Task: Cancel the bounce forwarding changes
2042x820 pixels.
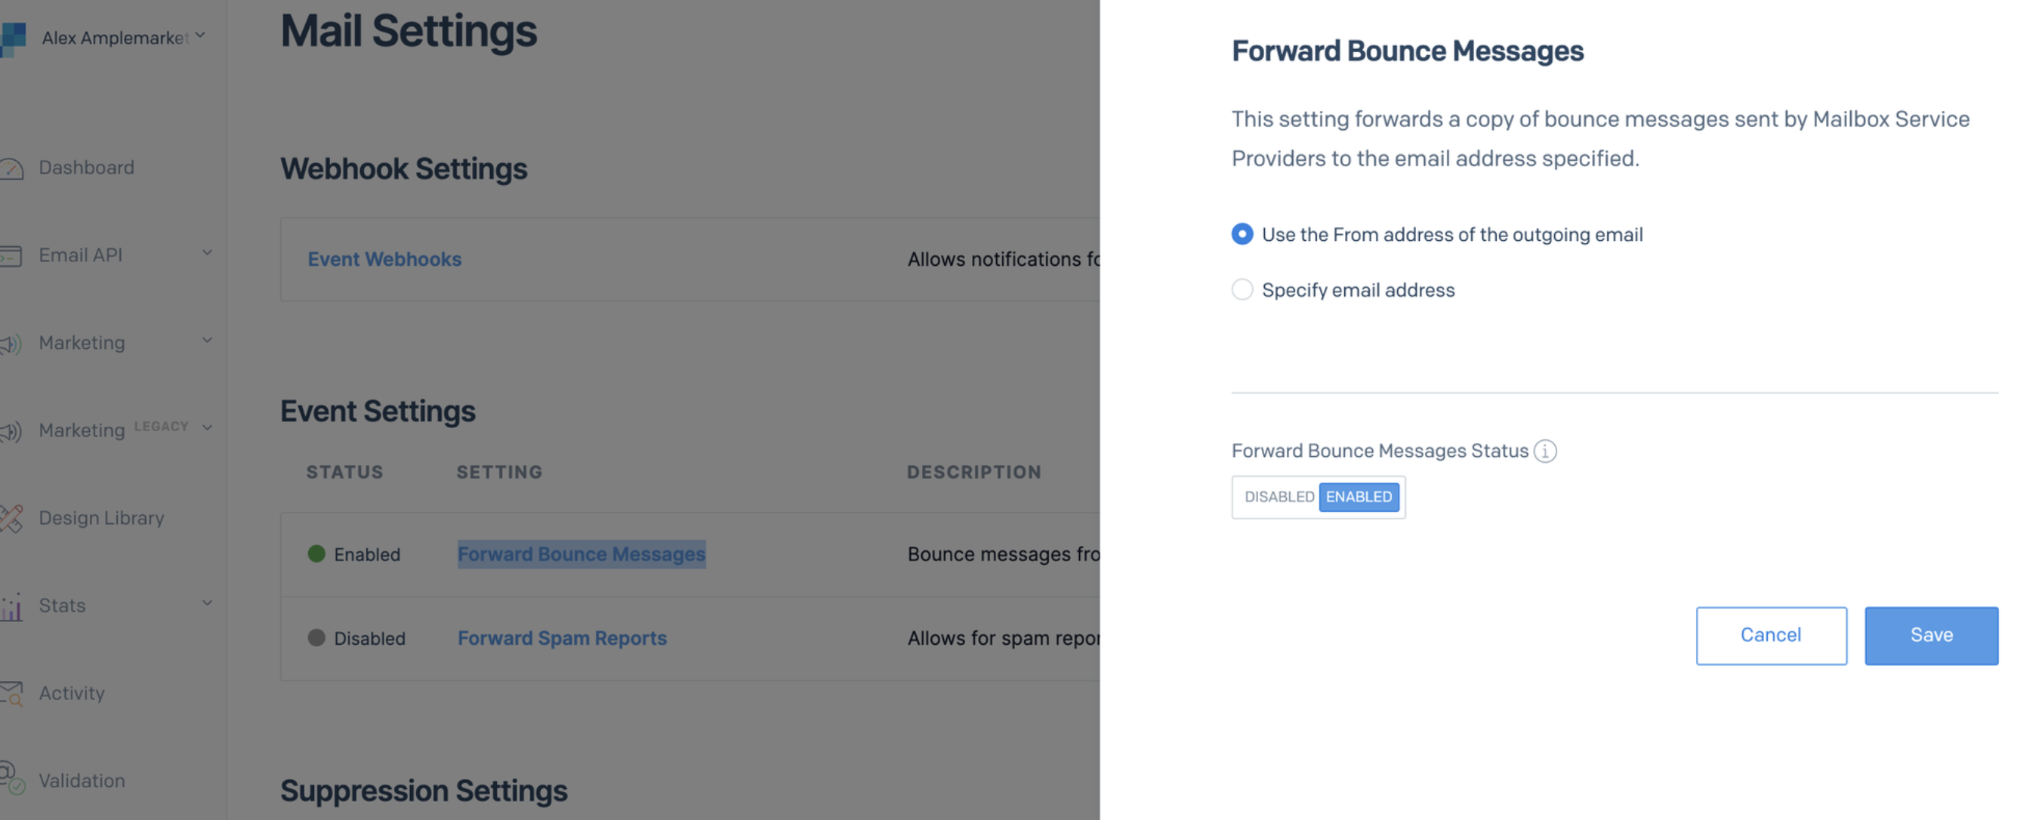Action: tap(1771, 636)
